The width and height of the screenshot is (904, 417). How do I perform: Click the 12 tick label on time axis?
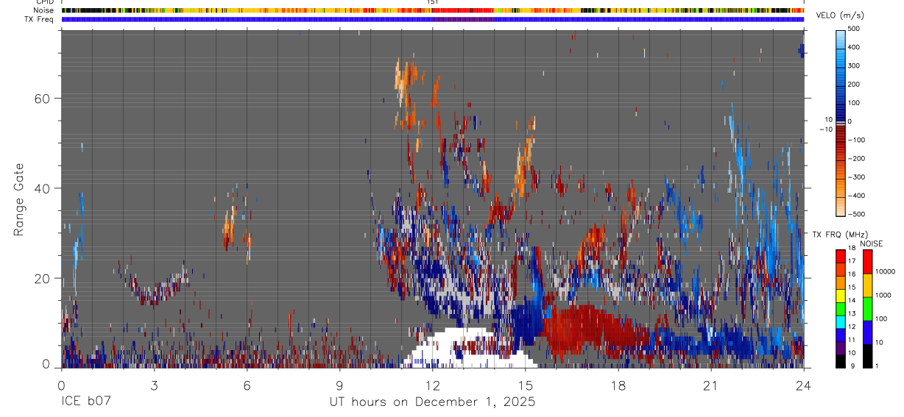pyautogui.click(x=432, y=385)
